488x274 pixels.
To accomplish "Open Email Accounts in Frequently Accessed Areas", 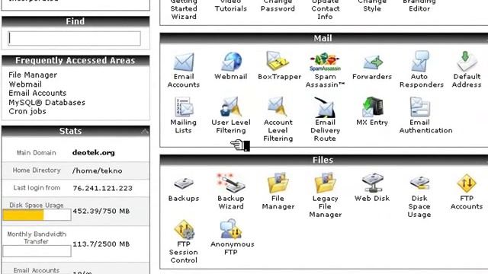I will [37, 93].
